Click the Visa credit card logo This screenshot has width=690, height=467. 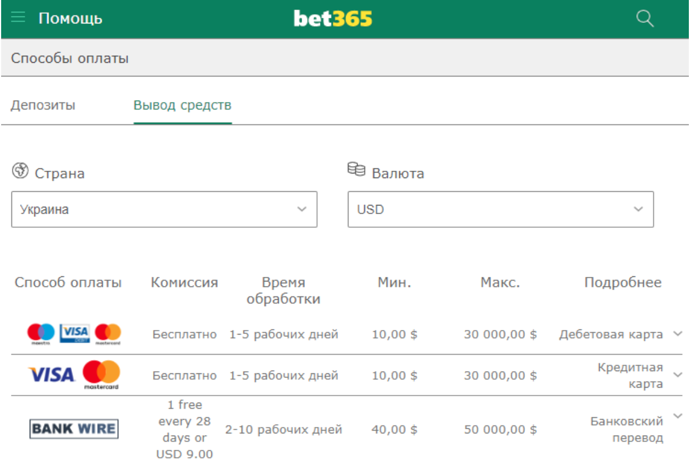(51, 375)
